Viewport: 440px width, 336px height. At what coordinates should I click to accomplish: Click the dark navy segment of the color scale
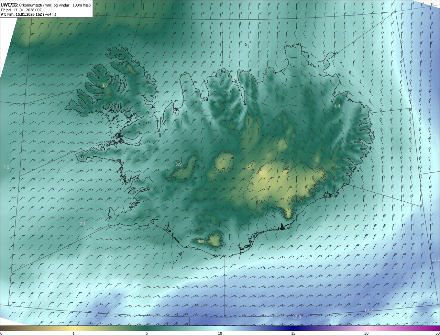click(x=293, y=328)
